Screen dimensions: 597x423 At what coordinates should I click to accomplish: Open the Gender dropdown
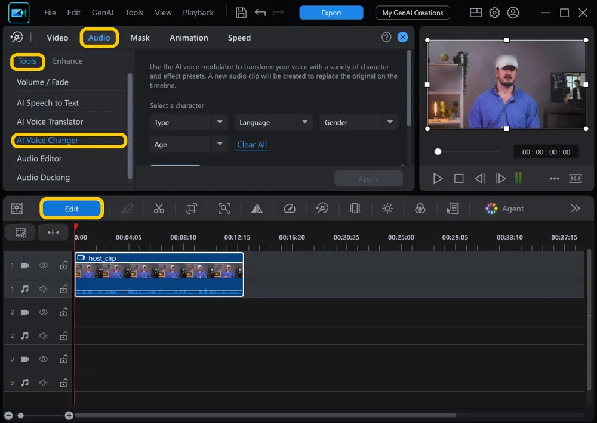coord(359,122)
